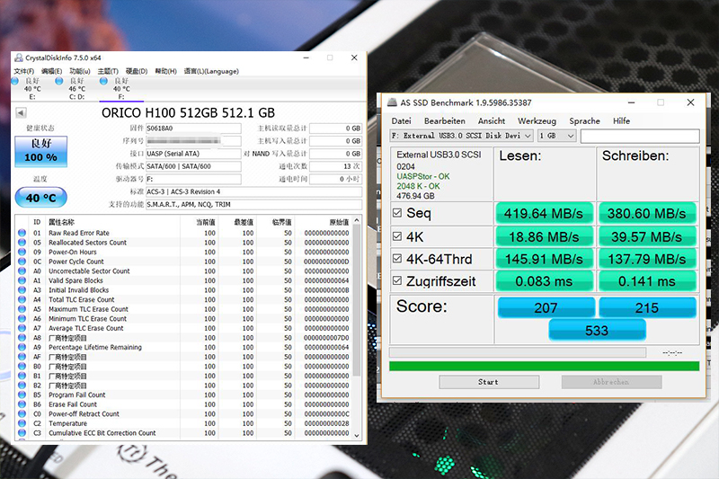Click the status dot for Valid Spare Blocks
The width and height of the screenshot is (719, 479).
click(x=22, y=280)
